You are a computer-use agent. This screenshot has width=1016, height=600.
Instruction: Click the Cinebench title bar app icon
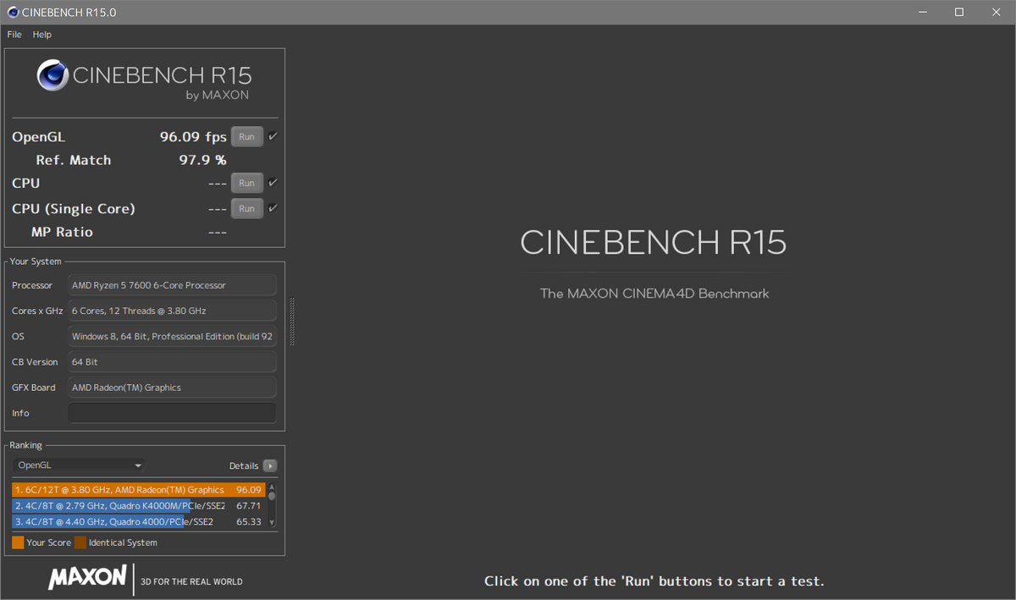[13, 12]
